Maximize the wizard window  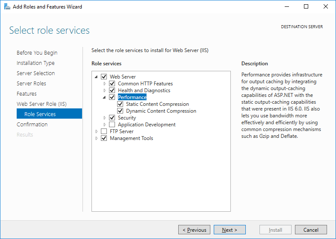coord(306,7)
